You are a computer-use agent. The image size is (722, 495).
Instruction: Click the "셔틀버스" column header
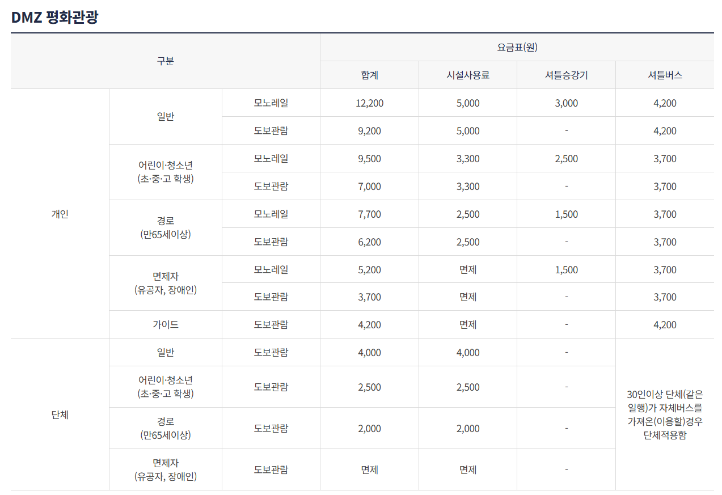tap(665, 75)
